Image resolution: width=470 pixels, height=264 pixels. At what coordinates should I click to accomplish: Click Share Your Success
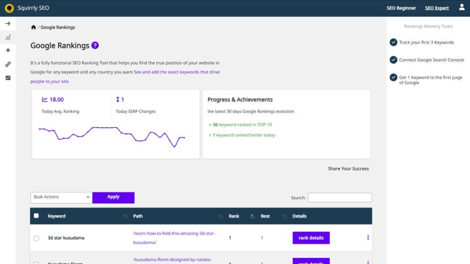[x=348, y=169]
